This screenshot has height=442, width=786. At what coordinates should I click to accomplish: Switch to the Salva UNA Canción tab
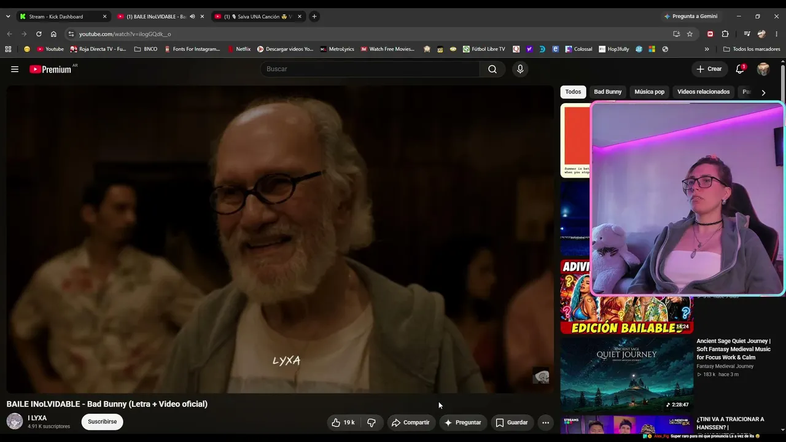click(258, 17)
